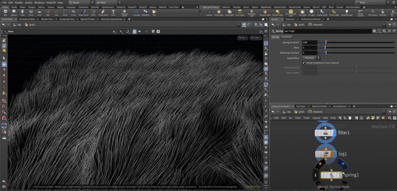The image size is (397, 191).
Task: Select the spring1 node in network
Action: [x=331, y=175]
